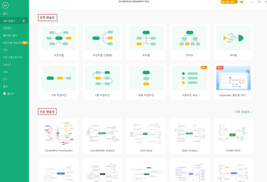Image resolution: width=267 pixels, height=182 pixels.
Task: Pick the 조직도 org chart template icon
Action: tap(190, 38)
